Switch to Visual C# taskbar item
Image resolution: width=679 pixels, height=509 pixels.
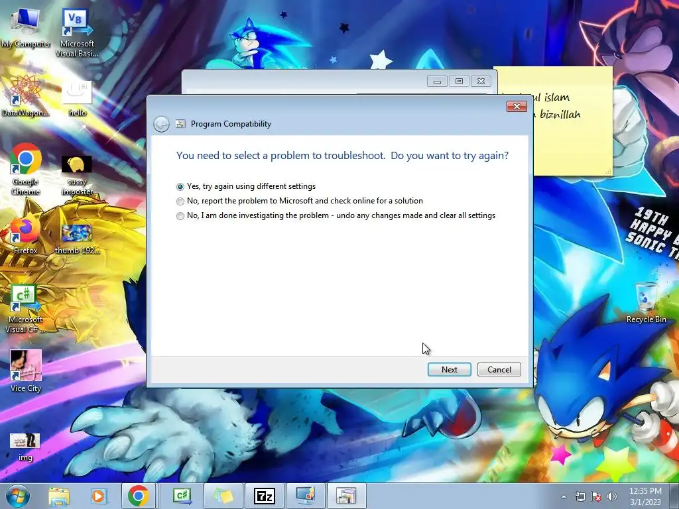pyautogui.click(x=182, y=496)
